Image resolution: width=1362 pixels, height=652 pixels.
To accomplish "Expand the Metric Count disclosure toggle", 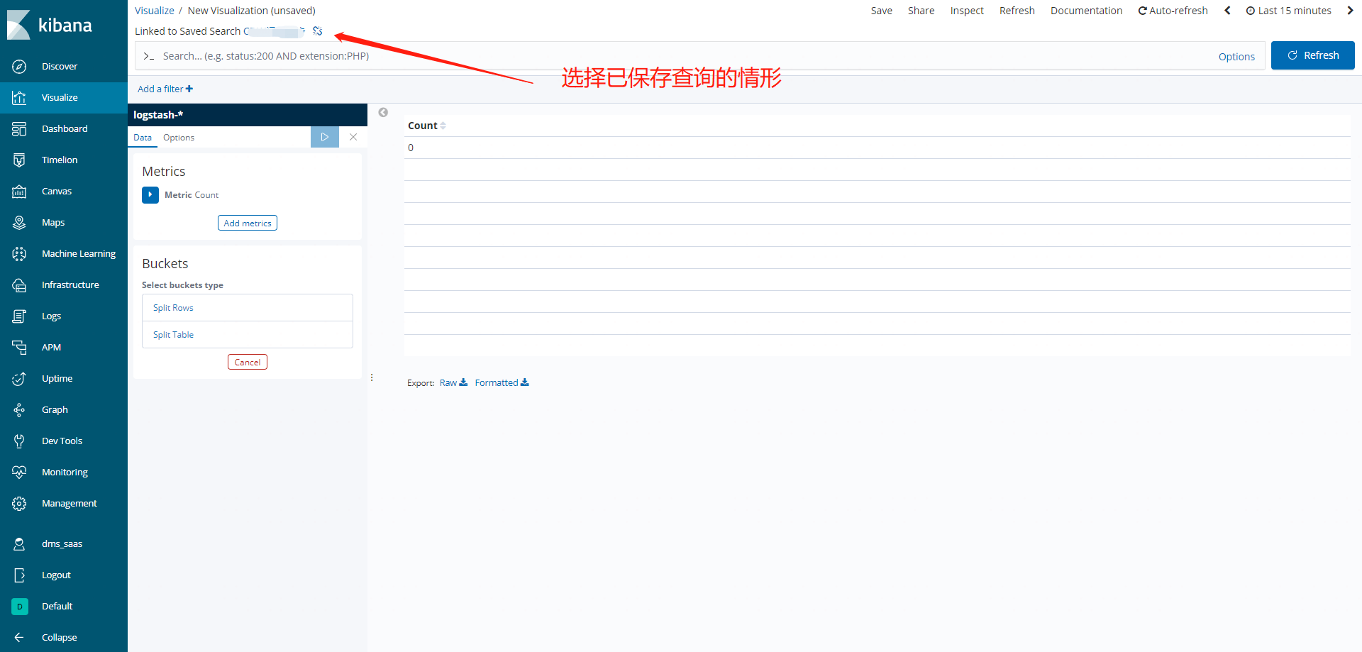I will (150, 194).
